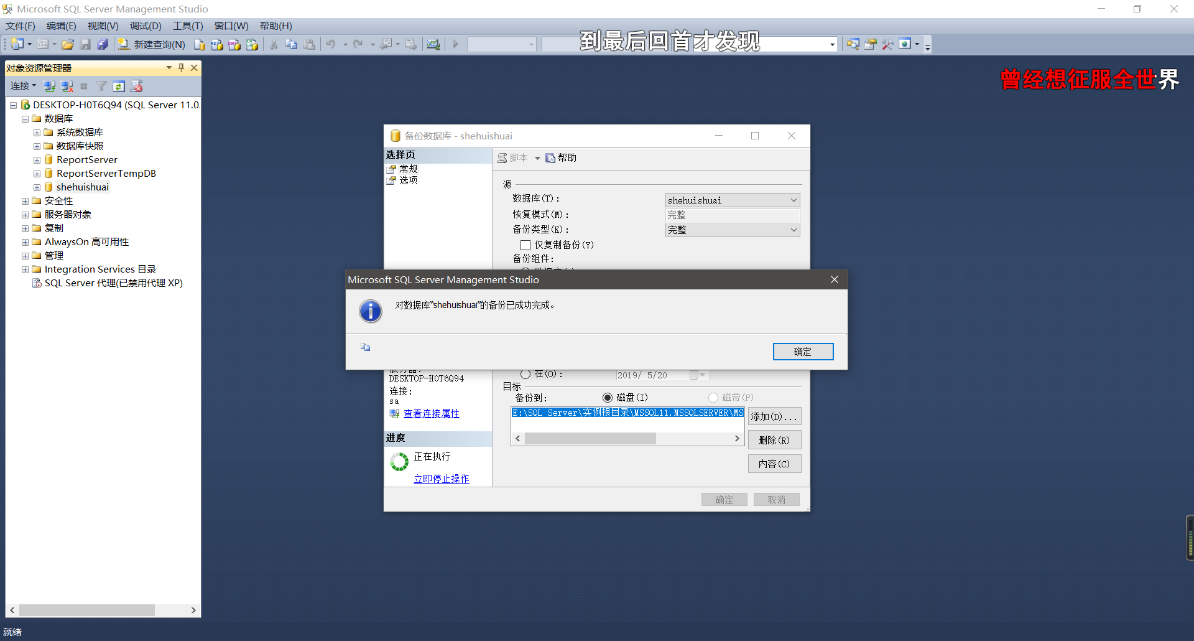
Task: Refresh Object Explorer with the refresh icon
Action: 119,86
